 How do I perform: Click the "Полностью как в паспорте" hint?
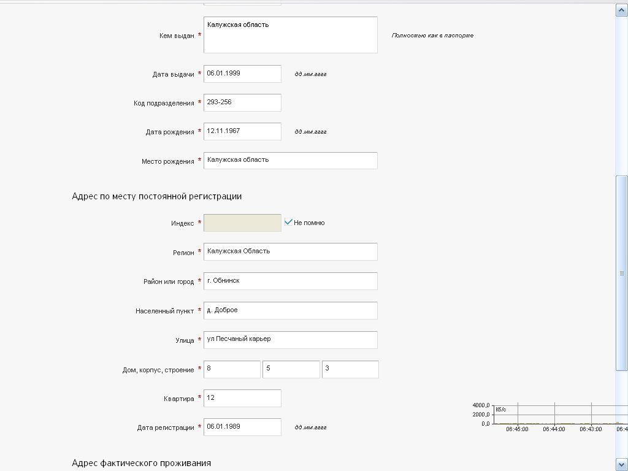click(x=432, y=35)
